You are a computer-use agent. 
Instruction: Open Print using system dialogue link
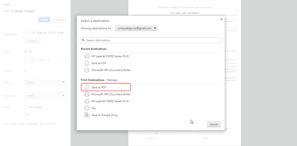click(x=30, y=124)
